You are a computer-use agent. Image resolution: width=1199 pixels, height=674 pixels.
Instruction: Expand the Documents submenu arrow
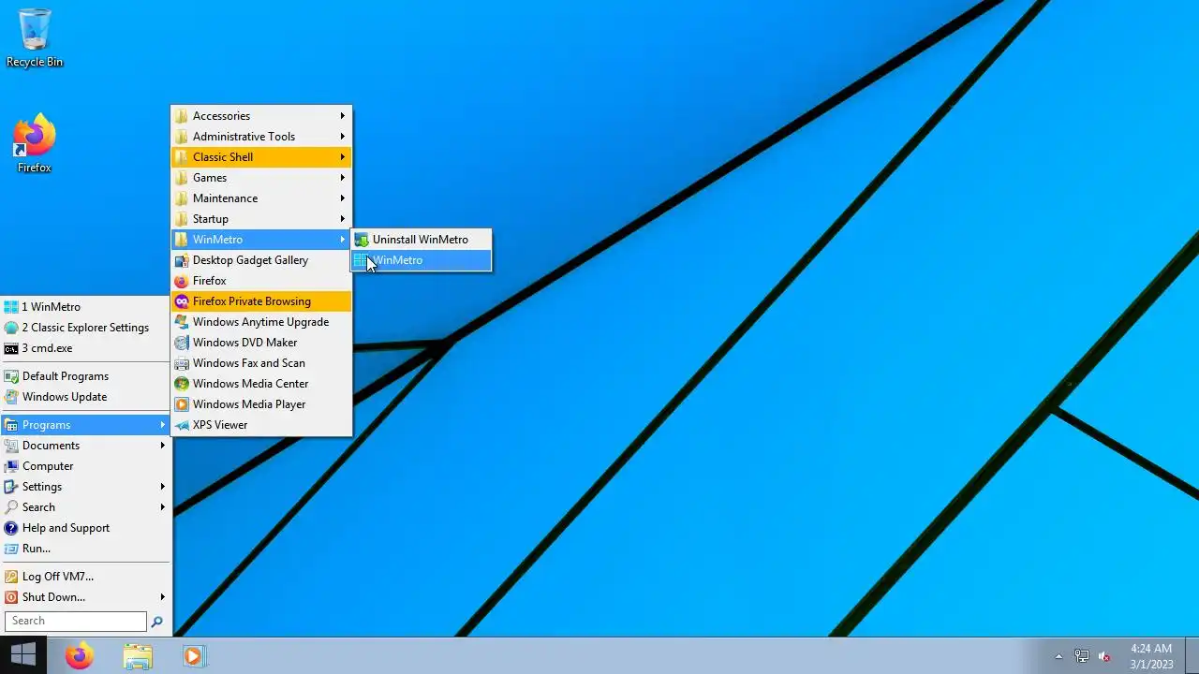pyautogui.click(x=163, y=446)
